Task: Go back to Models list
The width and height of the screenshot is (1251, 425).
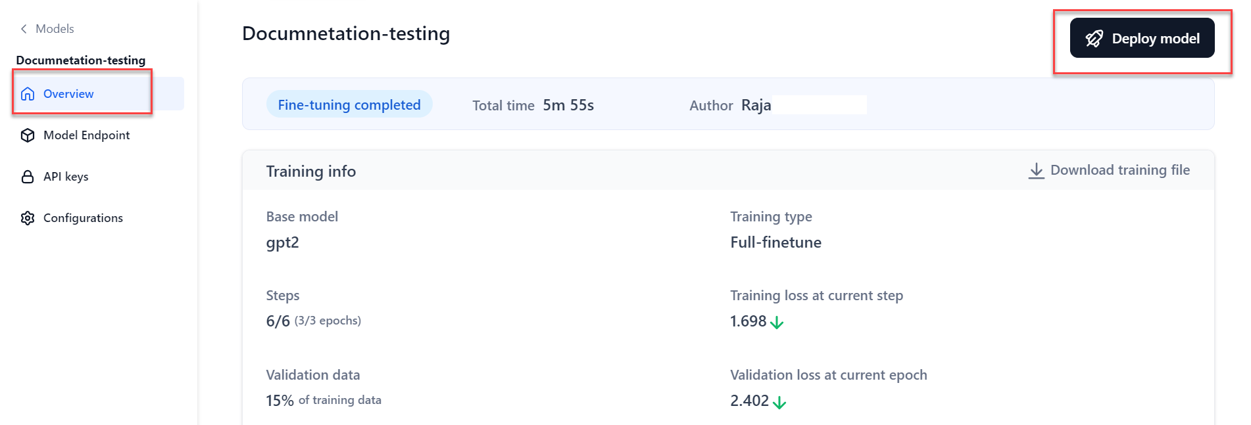Action: 55,29
